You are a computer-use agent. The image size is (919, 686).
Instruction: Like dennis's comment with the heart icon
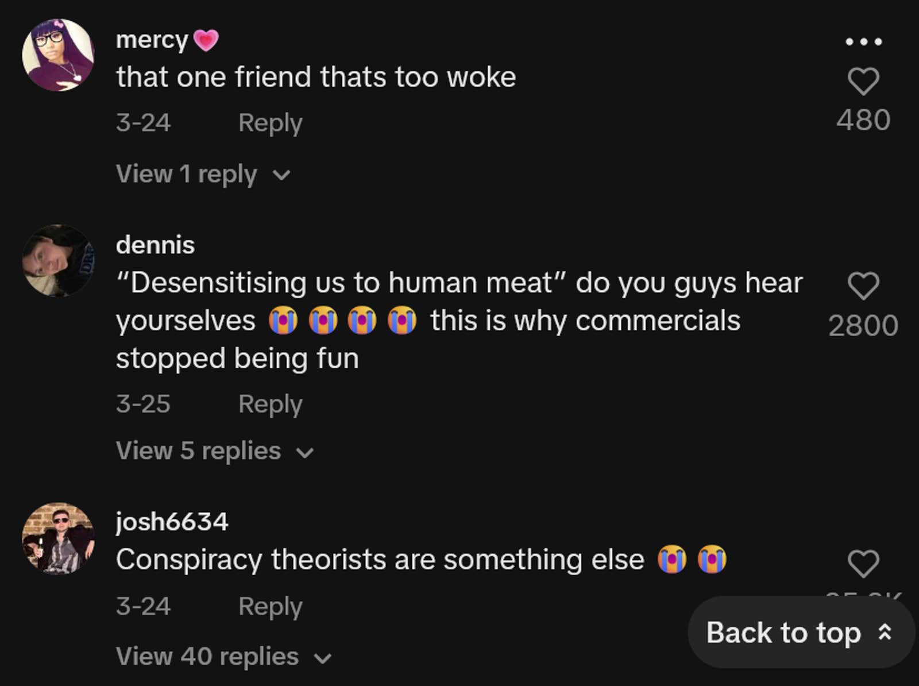(863, 286)
